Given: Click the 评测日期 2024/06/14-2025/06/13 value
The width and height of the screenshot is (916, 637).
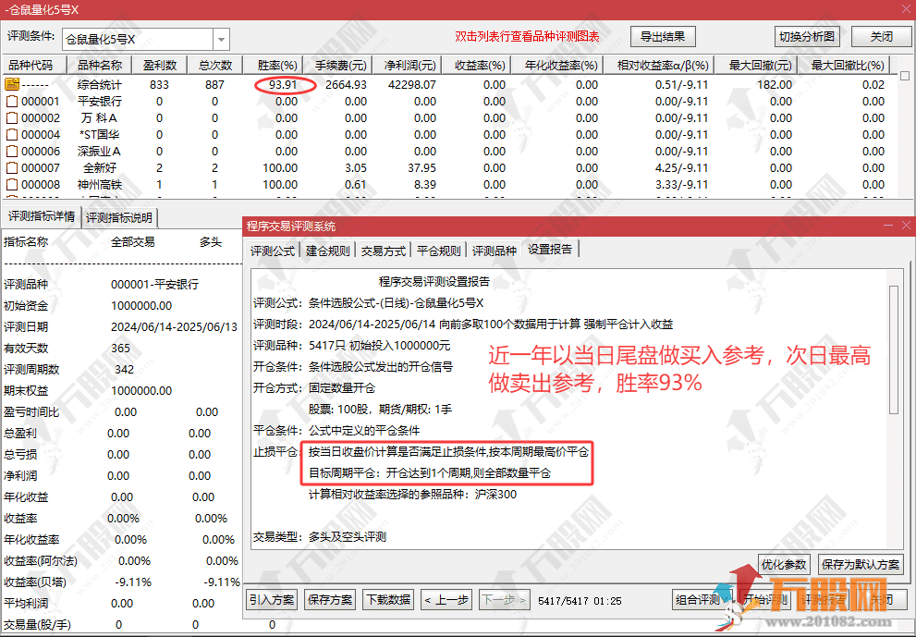Looking at the screenshot, I should (x=174, y=326).
